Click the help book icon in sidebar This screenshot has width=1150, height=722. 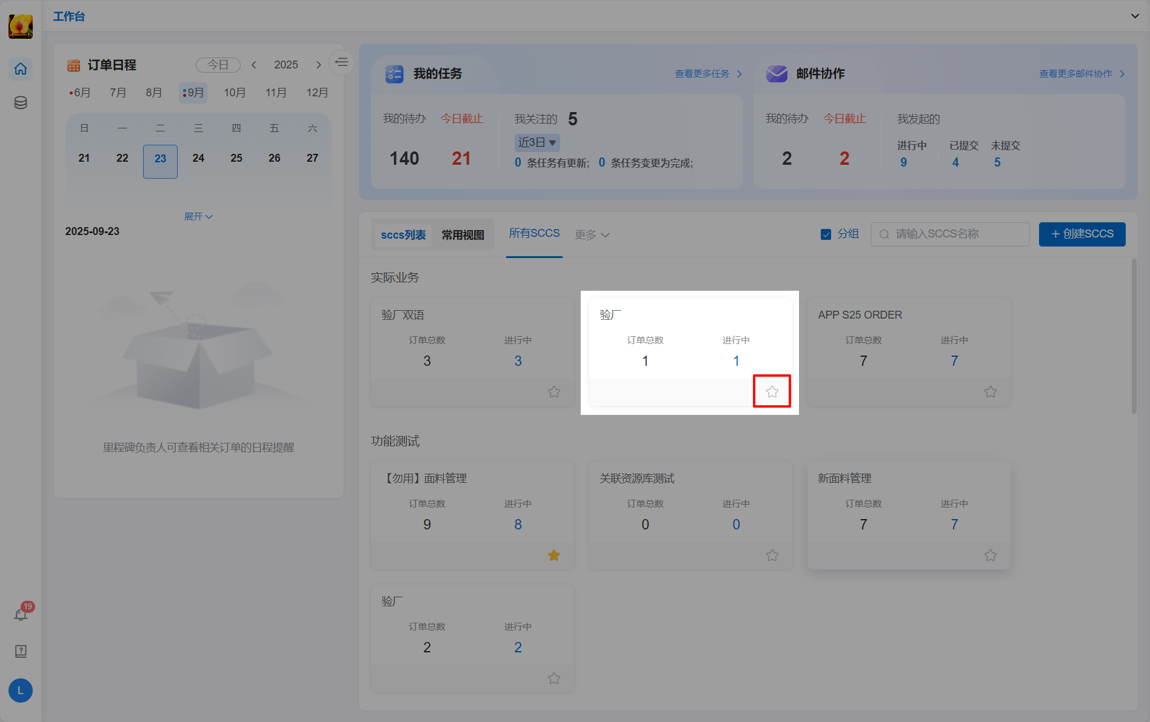(x=21, y=651)
